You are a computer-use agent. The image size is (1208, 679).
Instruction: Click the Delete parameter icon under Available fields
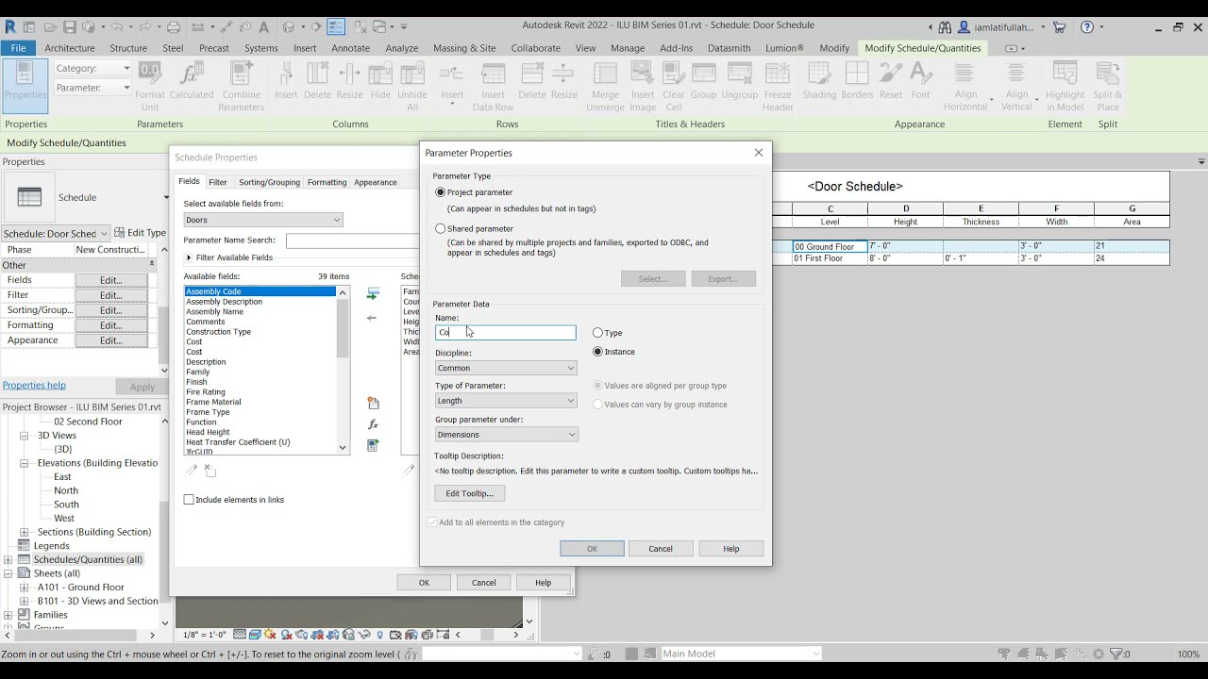coord(210,470)
